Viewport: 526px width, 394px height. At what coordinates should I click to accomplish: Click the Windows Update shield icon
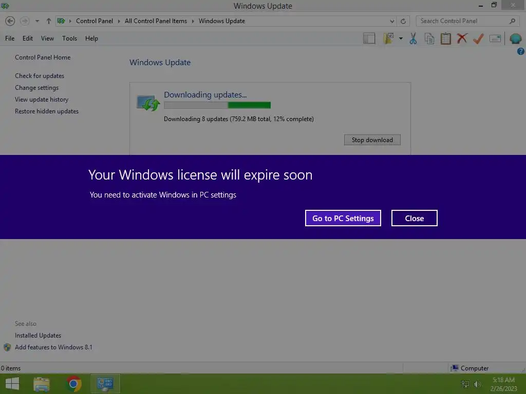(x=148, y=103)
